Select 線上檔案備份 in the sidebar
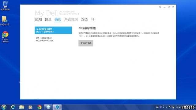This screenshot has height=110, width=196. click(53, 39)
